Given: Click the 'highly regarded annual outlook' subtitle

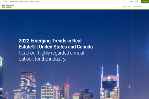Looking at the screenshot, I should (51, 56).
